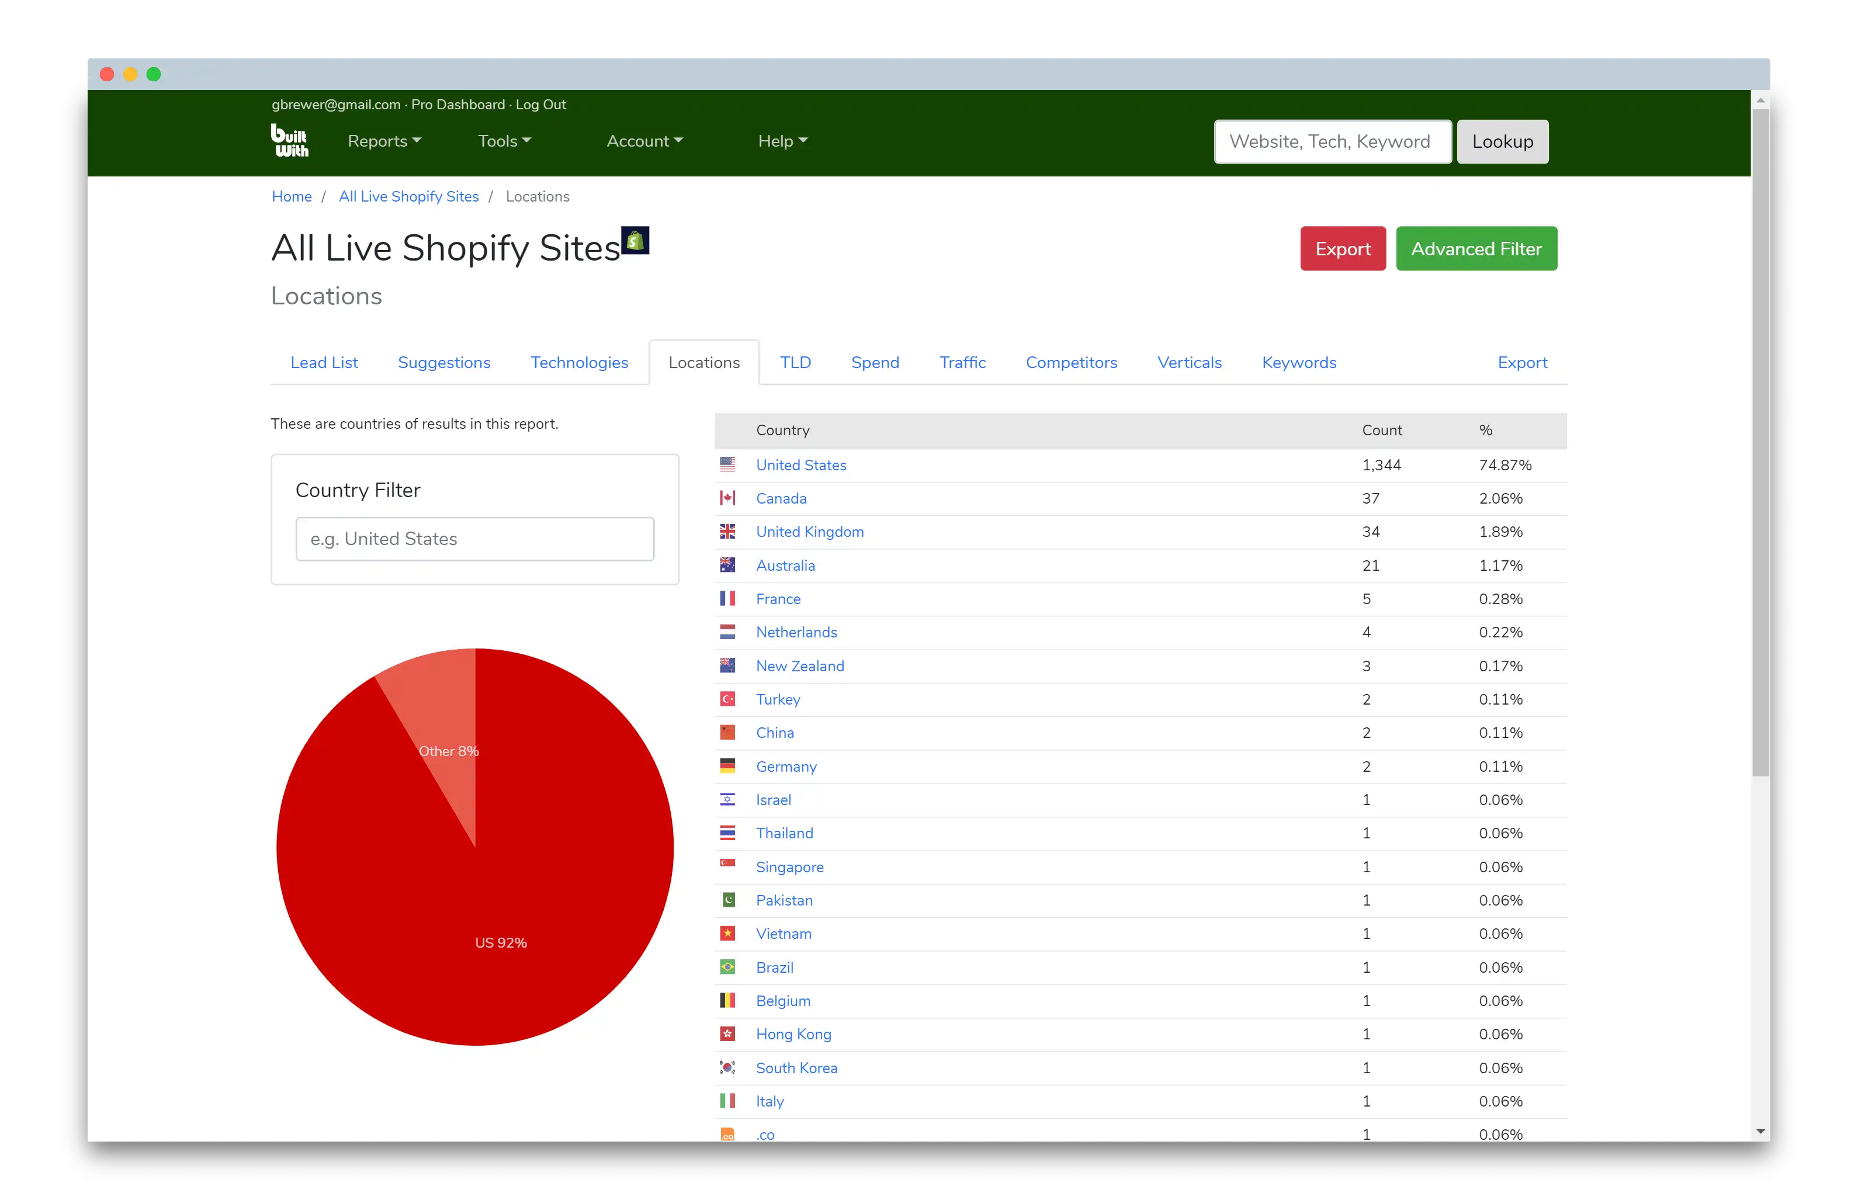Viewport: 1858px width, 1200px height.
Task: Switch to the Lead List tab
Action: (324, 362)
